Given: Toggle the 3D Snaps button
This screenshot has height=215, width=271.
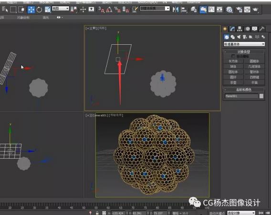Looking at the screenshot, I should point(102,10).
